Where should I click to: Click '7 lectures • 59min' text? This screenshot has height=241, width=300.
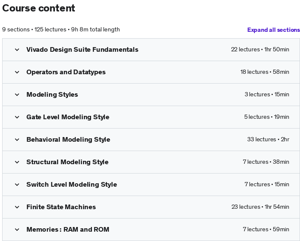click(266, 230)
